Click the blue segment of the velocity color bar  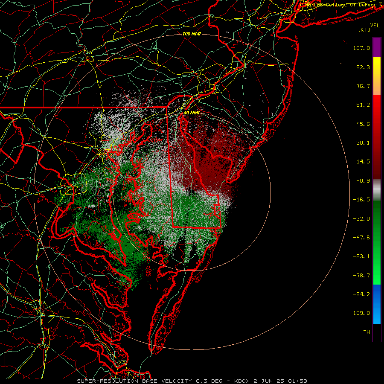[x=377, y=304]
